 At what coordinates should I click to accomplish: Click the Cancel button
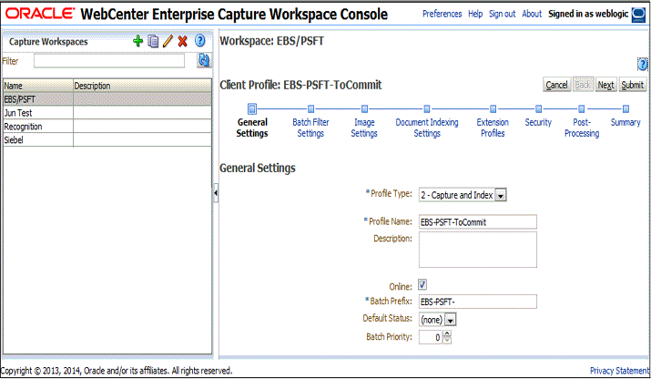click(x=556, y=85)
